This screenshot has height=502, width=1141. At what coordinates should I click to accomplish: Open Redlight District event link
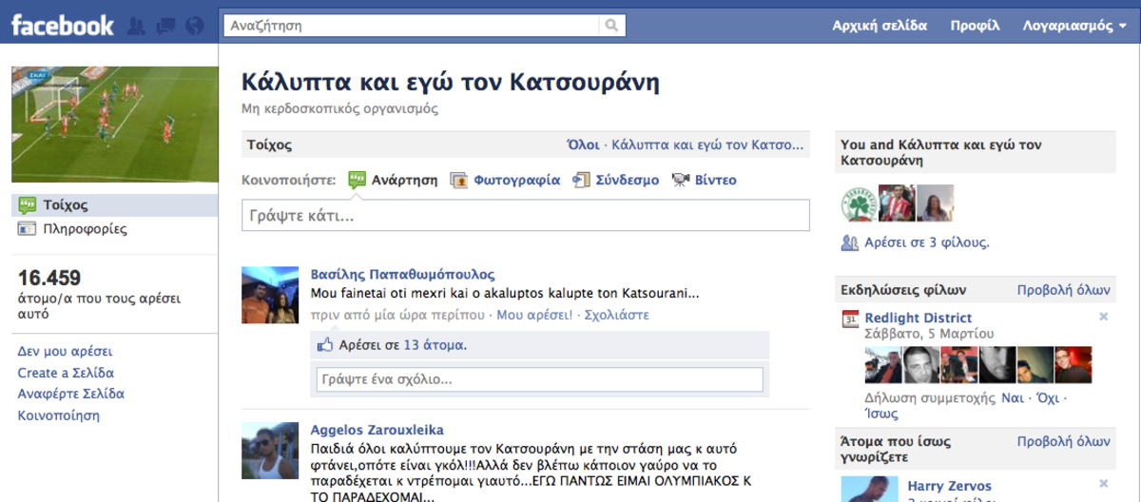[919, 318]
